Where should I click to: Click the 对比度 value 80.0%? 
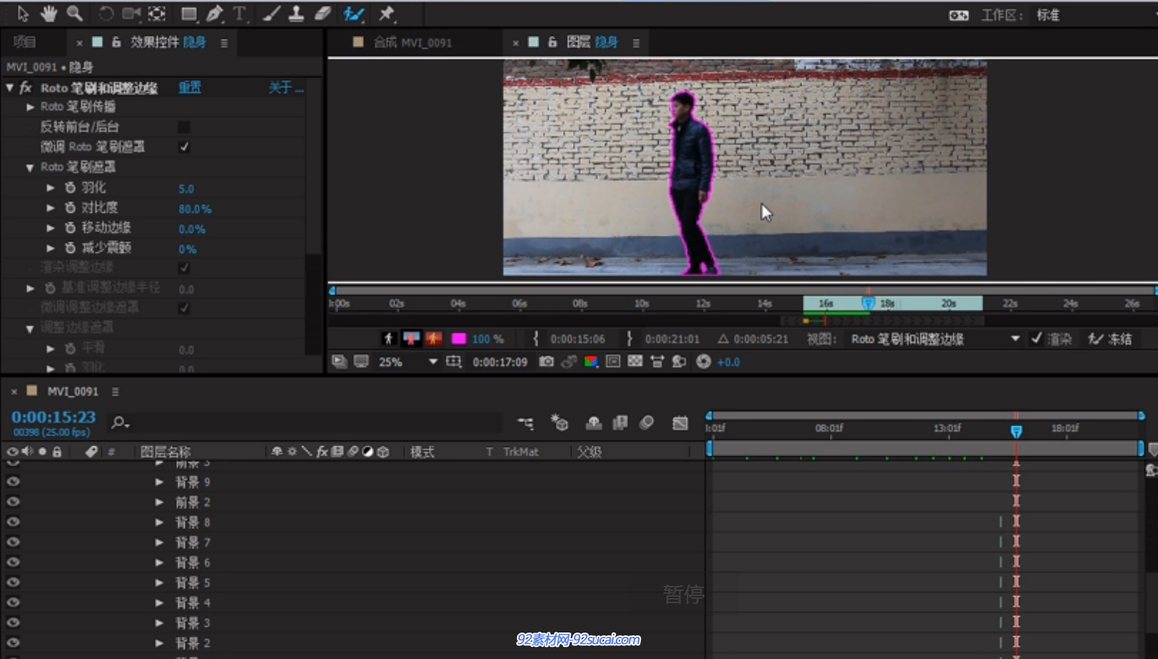(195, 208)
